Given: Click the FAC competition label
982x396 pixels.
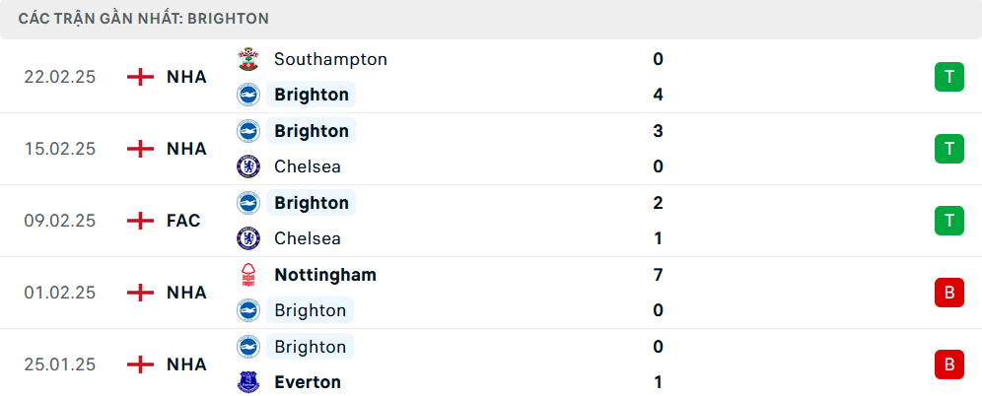Looking at the screenshot, I should (x=183, y=221).
